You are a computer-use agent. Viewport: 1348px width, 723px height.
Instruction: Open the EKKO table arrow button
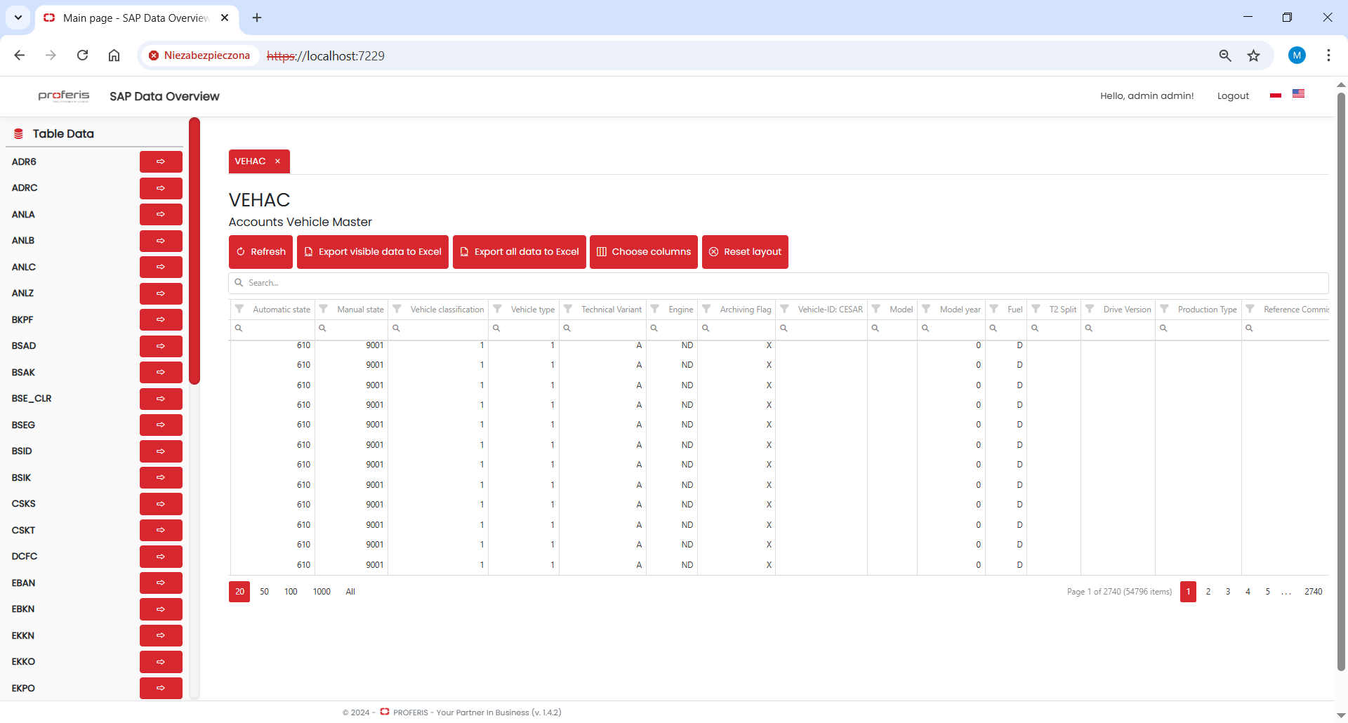click(161, 662)
